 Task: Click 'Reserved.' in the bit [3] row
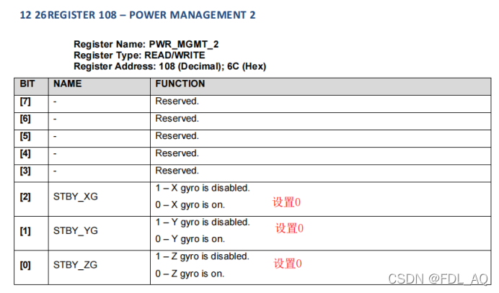(x=177, y=171)
